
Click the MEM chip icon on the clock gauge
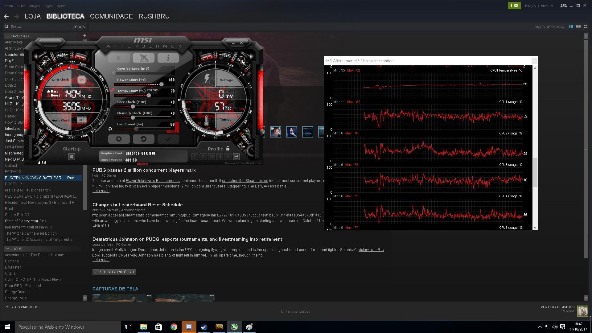coord(82,120)
